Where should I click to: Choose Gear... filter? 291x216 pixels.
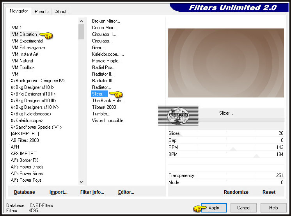(x=98, y=48)
